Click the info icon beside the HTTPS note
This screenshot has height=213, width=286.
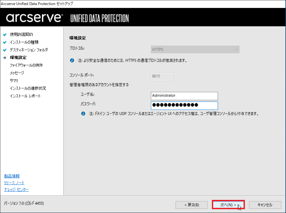point(72,60)
